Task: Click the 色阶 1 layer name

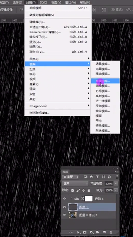Action: 99,199
